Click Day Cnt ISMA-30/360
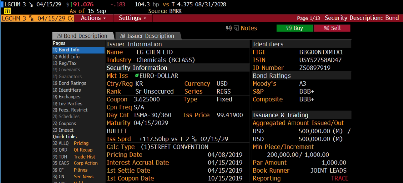The width and height of the screenshot is (403, 183). (x=152, y=115)
